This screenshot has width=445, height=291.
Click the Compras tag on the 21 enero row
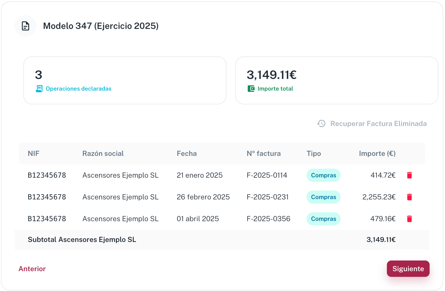click(323, 175)
